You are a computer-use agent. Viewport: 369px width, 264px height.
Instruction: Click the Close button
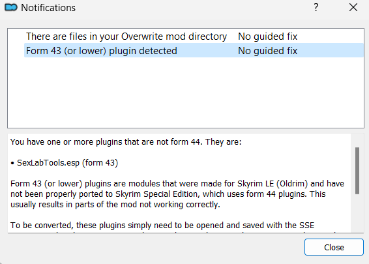pyautogui.click(x=334, y=247)
